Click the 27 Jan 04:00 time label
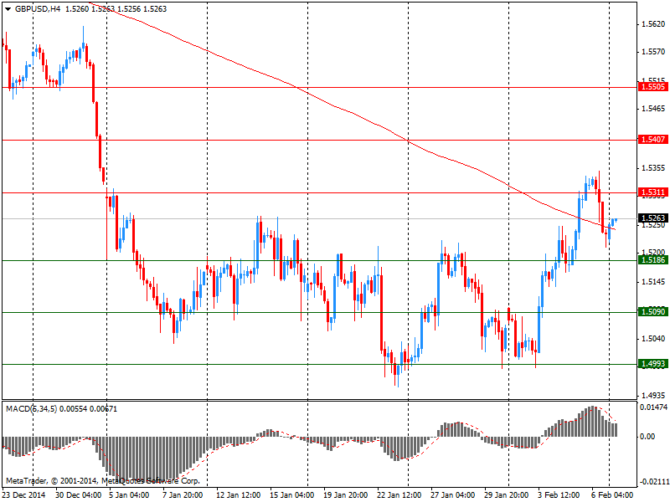This screenshot has height=502, width=670. tap(452, 495)
